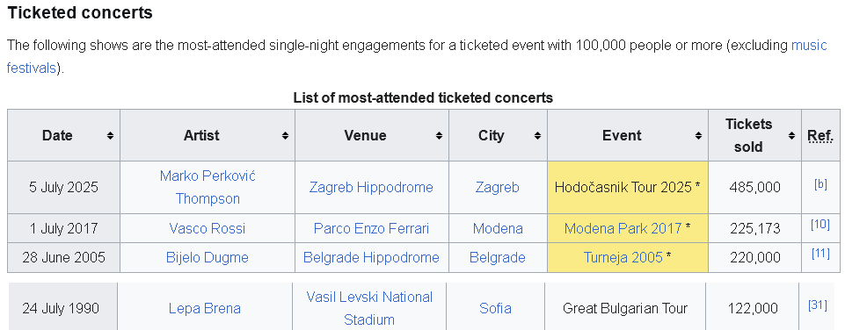
Task: Sort table by Artist column arrows
Action: point(285,136)
